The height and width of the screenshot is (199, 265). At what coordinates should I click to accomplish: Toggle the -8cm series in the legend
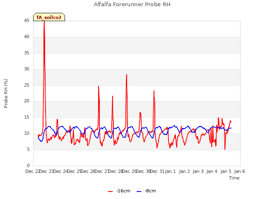tap(146, 191)
